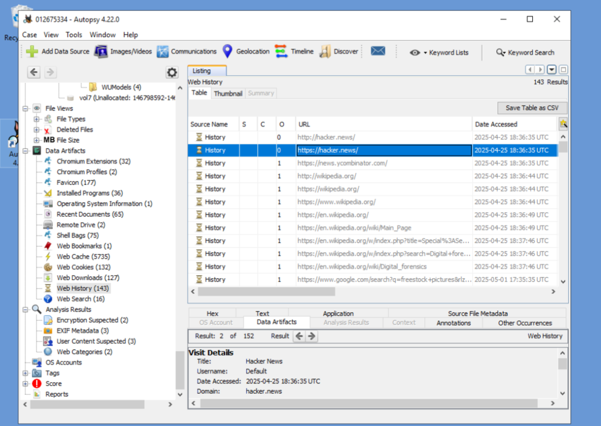Open tree view settings gear

[x=172, y=72]
